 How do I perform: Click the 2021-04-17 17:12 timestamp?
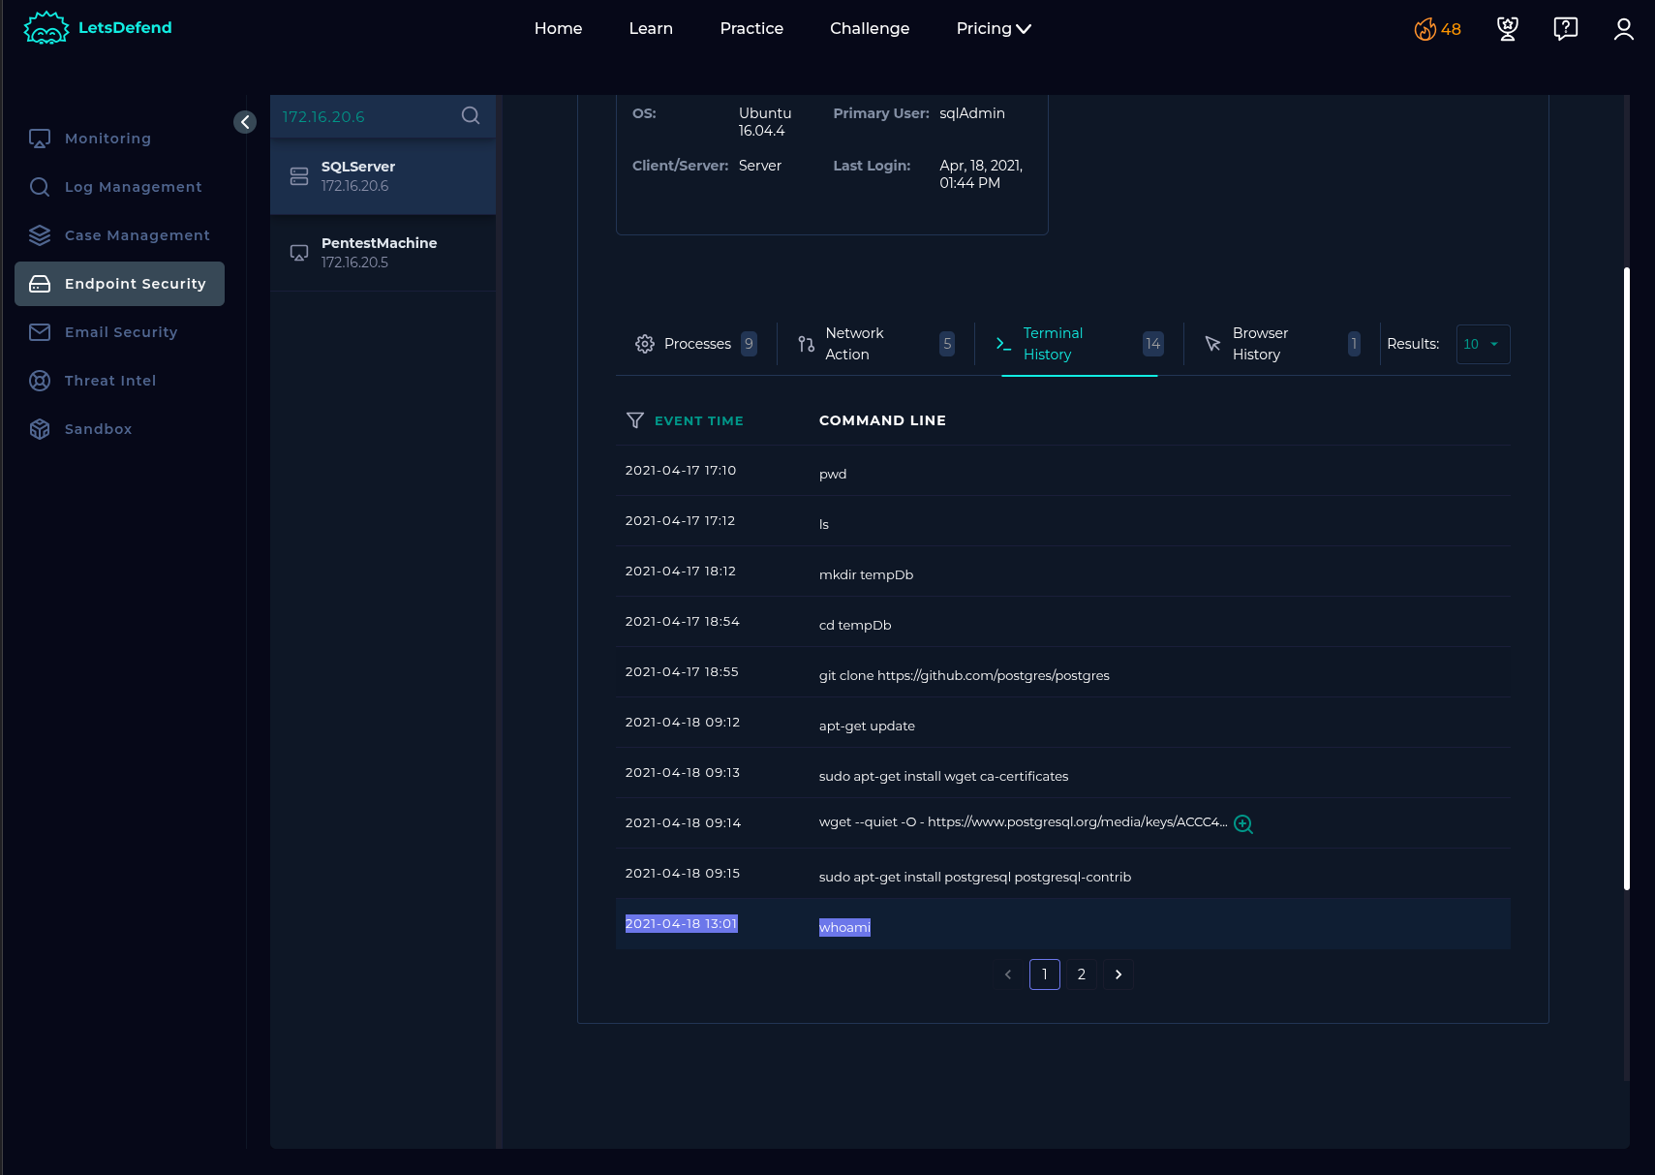[x=680, y=520]
